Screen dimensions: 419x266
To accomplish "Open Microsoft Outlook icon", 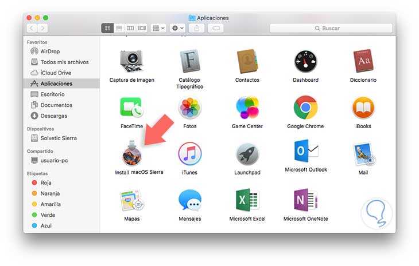I will click(306, 150).
